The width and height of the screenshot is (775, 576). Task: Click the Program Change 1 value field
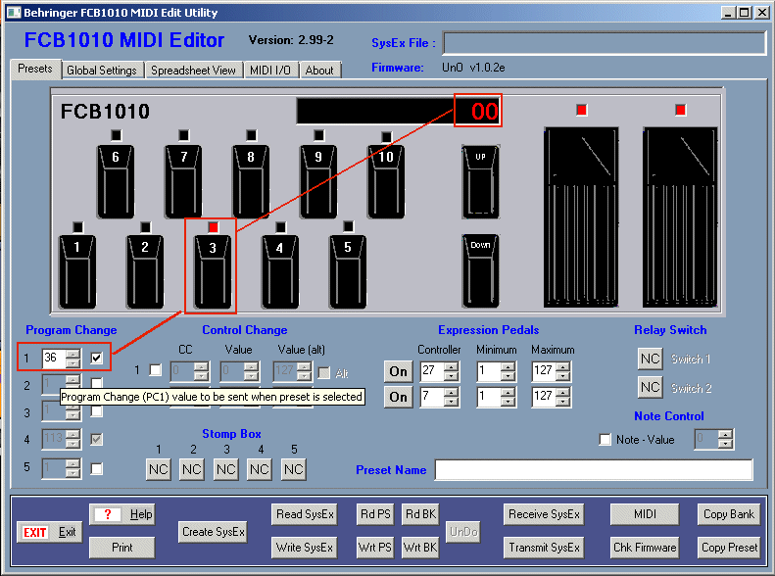(54, 358)
